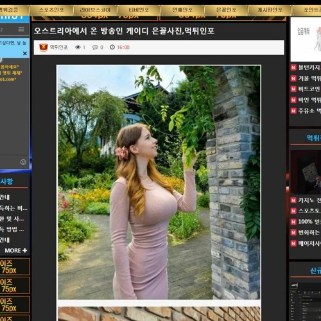Image resolution: width=321 pixels, height=321 pixels.
Task: Click the clock icon beside 16:00
Action: pyautogui.click(x=112, y=47)
